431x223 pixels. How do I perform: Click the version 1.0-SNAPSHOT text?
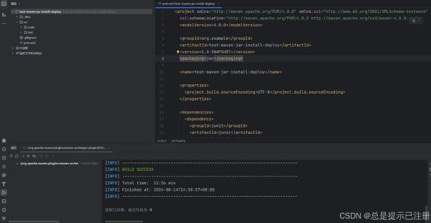click(x=217, y=52)
